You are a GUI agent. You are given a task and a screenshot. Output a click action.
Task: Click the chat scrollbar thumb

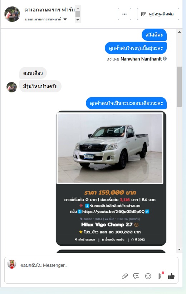tap(179, 87)
